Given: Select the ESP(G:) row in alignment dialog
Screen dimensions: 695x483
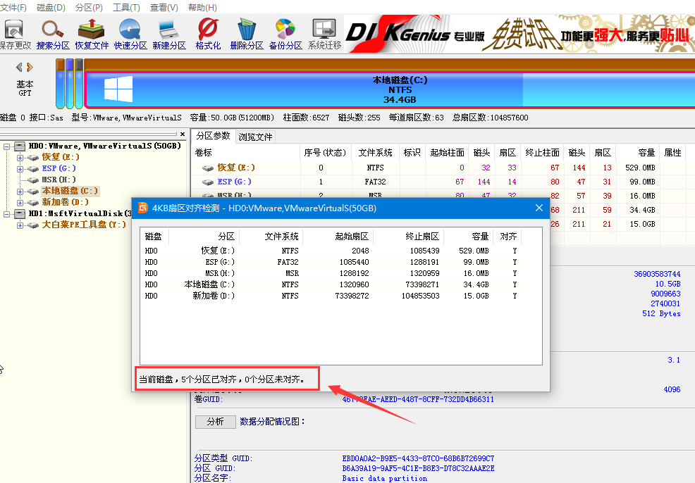Looking at the screenshot, I should [331, 262].
